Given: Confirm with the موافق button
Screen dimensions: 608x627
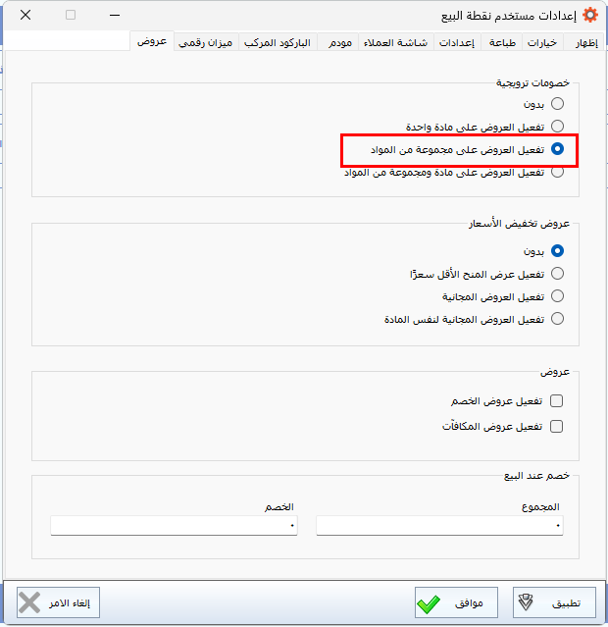Looking at the screenshot, I should point(456,601).
